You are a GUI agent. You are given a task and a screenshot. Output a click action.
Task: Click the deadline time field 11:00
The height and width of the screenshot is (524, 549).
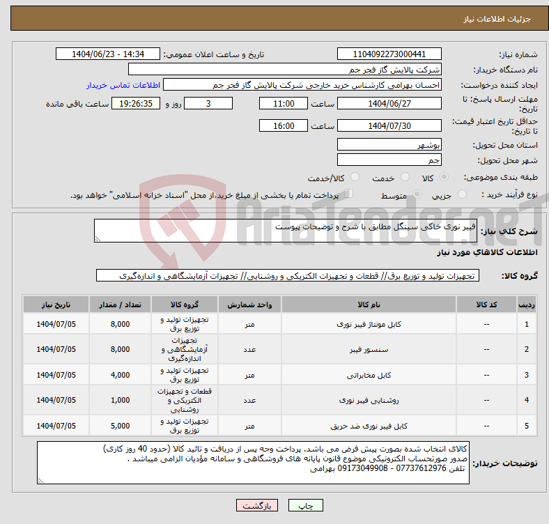click(x=284, y=103)
